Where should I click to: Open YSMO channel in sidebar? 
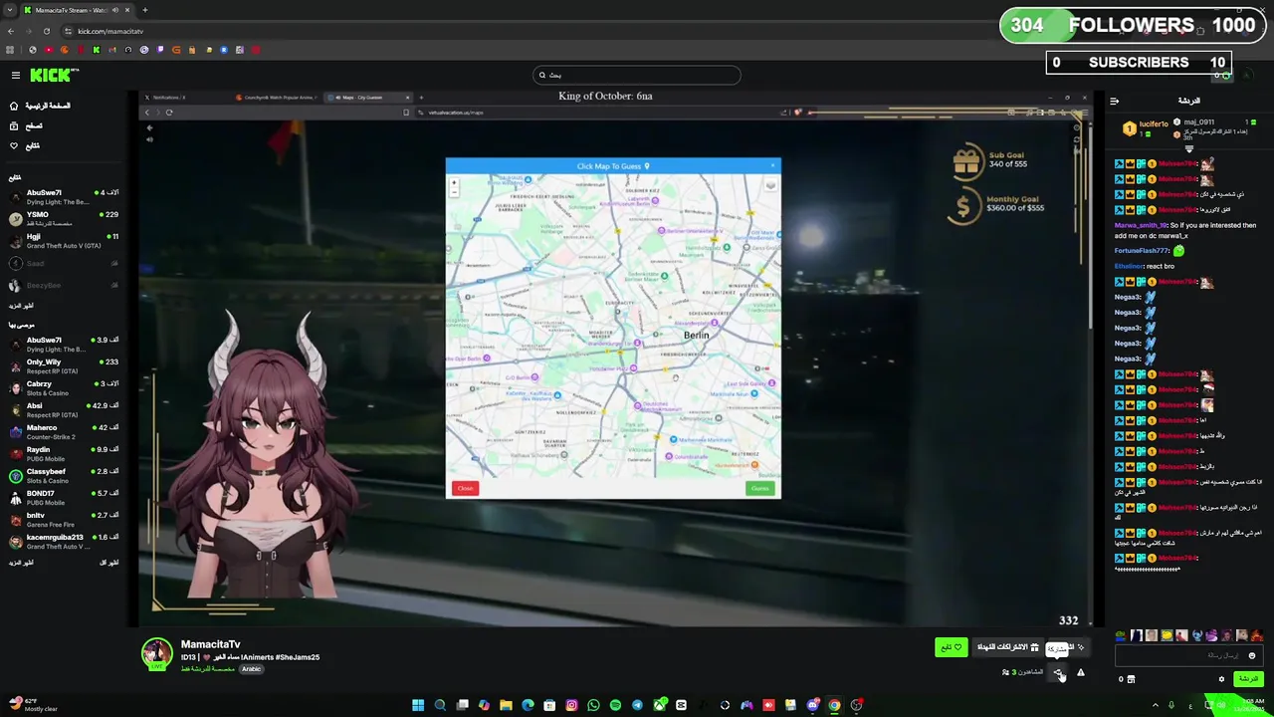(65, 218)
